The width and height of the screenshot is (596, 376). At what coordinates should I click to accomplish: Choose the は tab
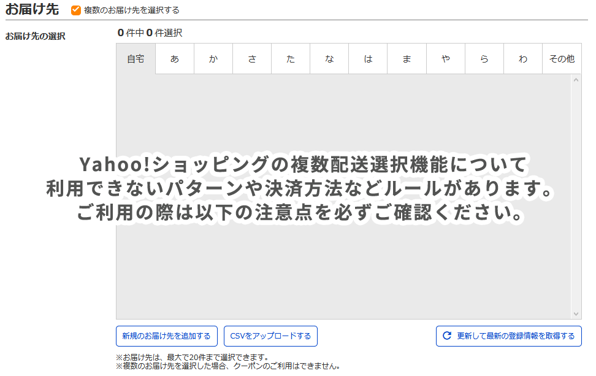coord(369,58)
